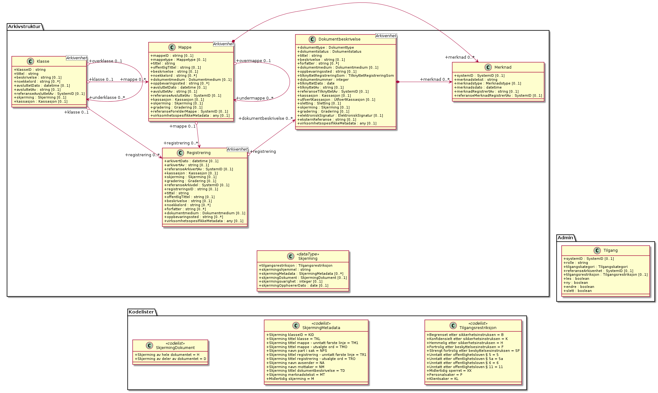
Task: Click the '+tilknyttetRegistreringSom' attribute
Action: (x=346, y=76)
